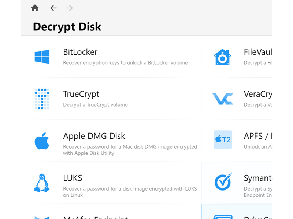Click the TrueCrypt dotted T icon
Image resolution: width=293 pixels, height=219 pixels.
(42, 99)
